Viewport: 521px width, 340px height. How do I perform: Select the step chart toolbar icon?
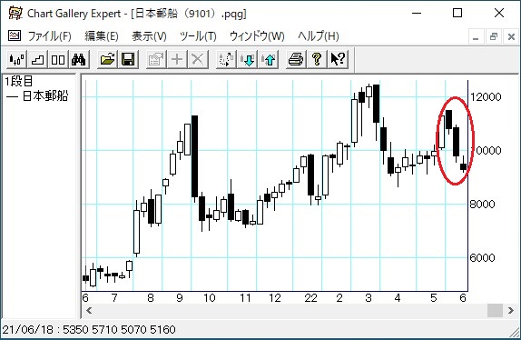click(x=37, y=60)
